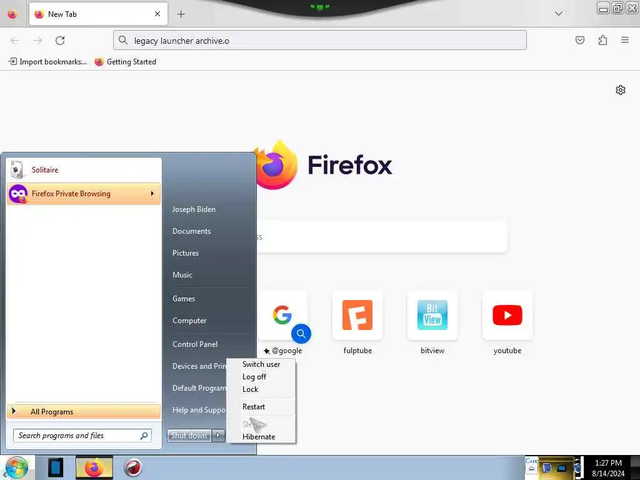Screen dimensions: 640x480
Task: Open Games from Start menu
Action: [x=184, y=299]
